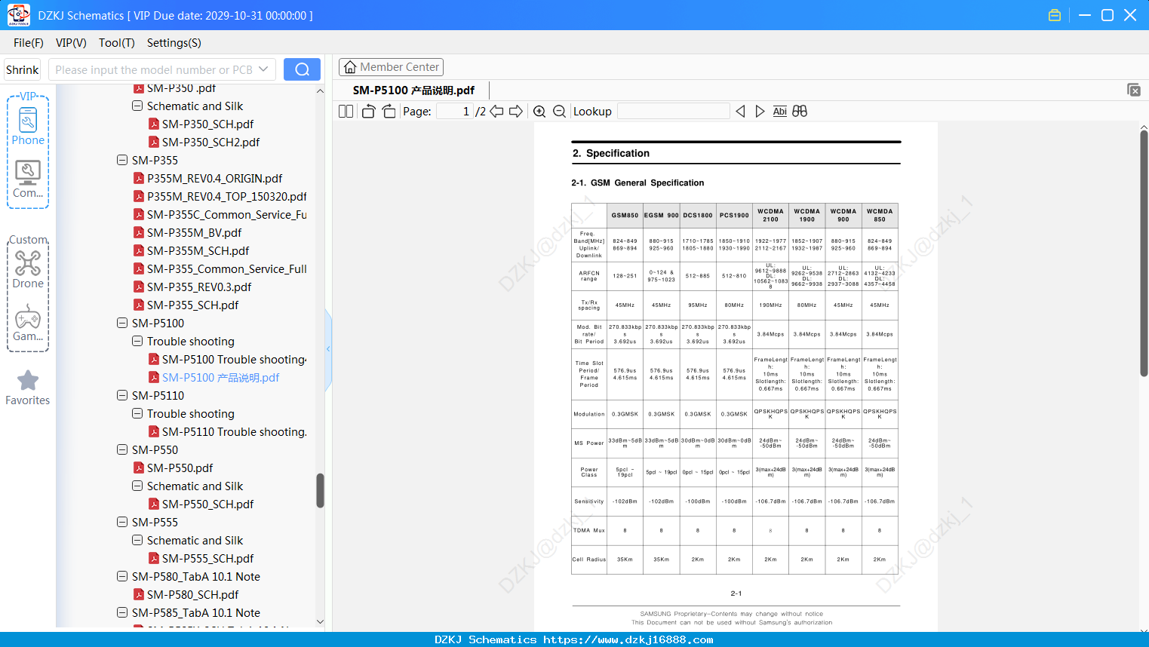Click the yellow toolbox icon in title bar

click(x=1055, y=15)
